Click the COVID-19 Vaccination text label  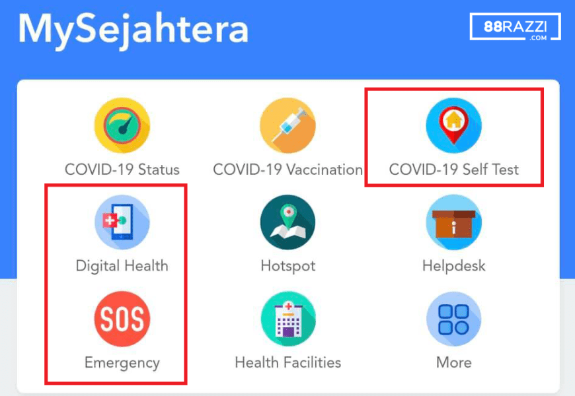click(x=288, y=170)
